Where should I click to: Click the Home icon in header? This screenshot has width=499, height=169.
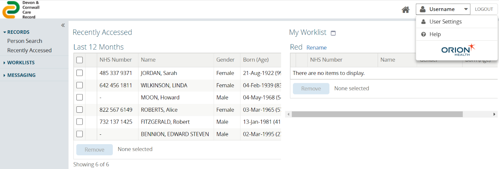[406, 10]
